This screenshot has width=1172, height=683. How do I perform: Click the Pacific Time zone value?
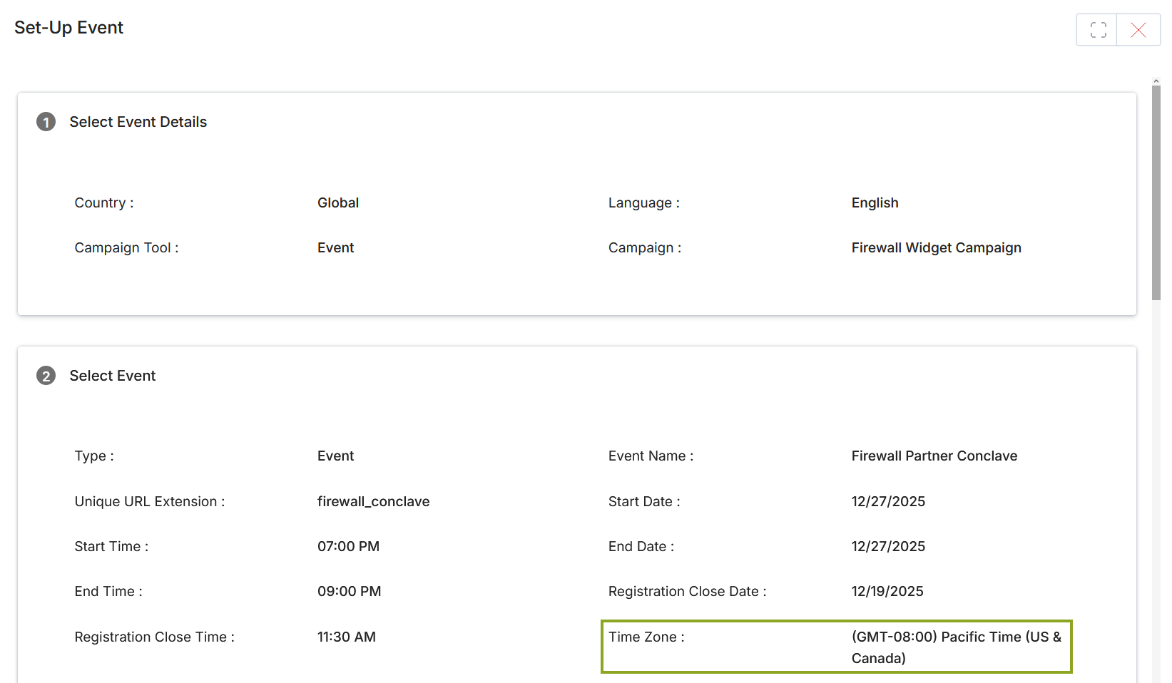coord(957,647)
